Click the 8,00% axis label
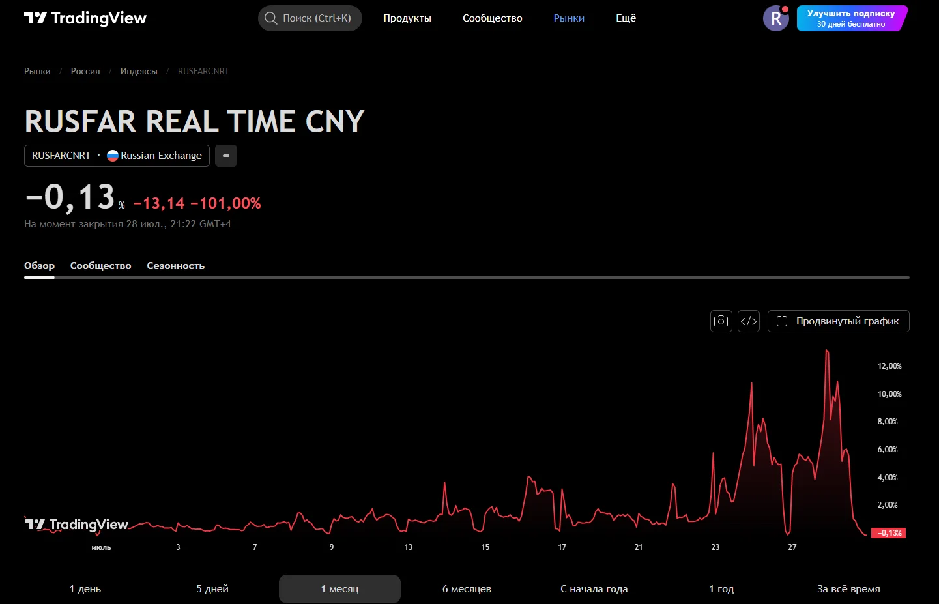Screen dimensions: 939x604 coord(888,422)
